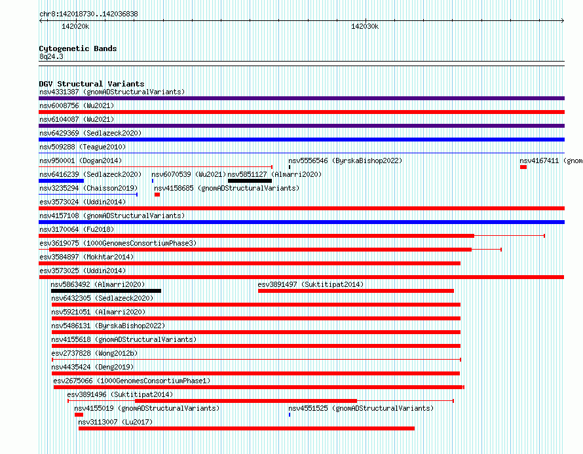Screen dimensions: 583x454
Task: Click the 8q24.3 band label
Action: point(51,56)
